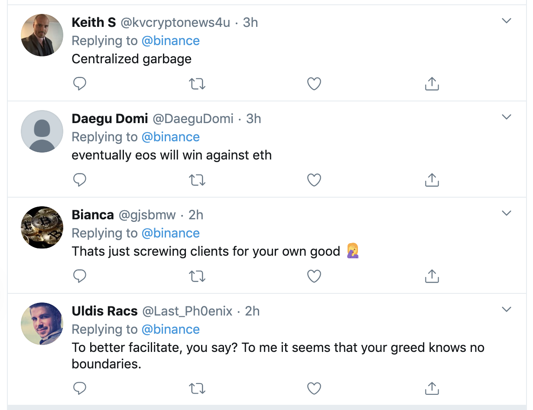Image resolution: width=533 pixels, height=410 pixels.
Task: Expand options for Uldis Racs's tweet
Action: [x=506, y=309]
